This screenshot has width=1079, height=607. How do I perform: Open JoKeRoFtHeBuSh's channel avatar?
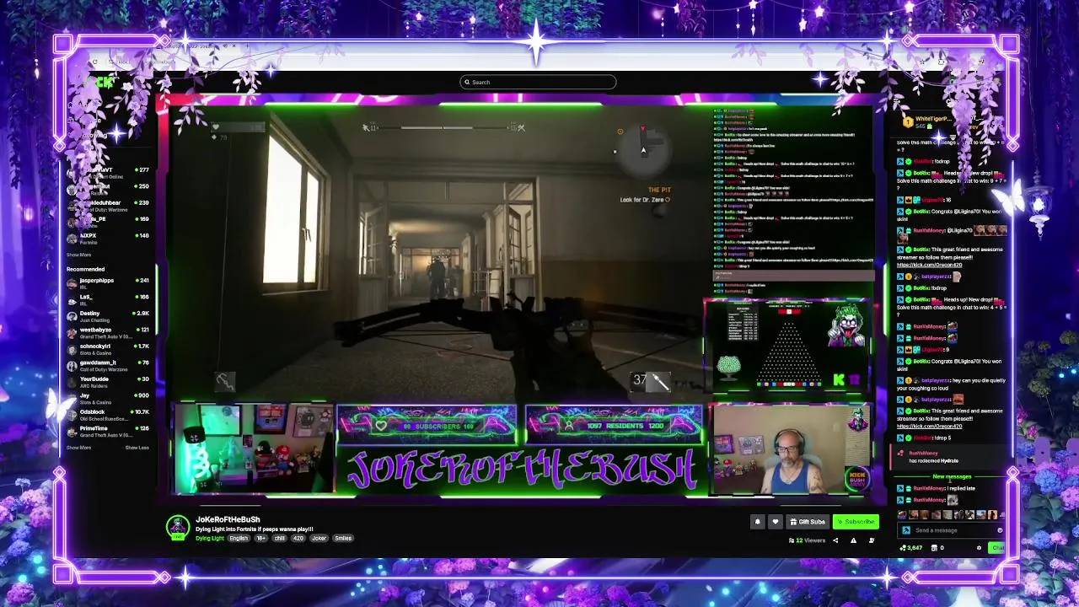coord(177,527)
